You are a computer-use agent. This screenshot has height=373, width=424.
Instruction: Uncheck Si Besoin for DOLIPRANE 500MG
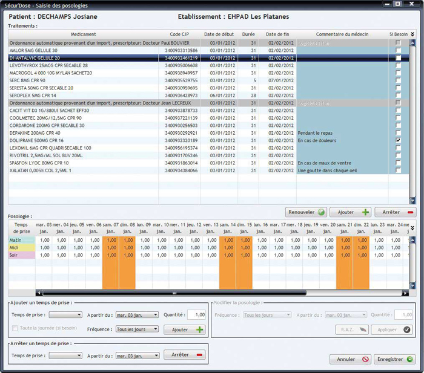(398, 140)
